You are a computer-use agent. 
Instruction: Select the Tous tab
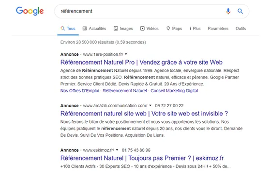pyautogui.click(x=68, y=29)
